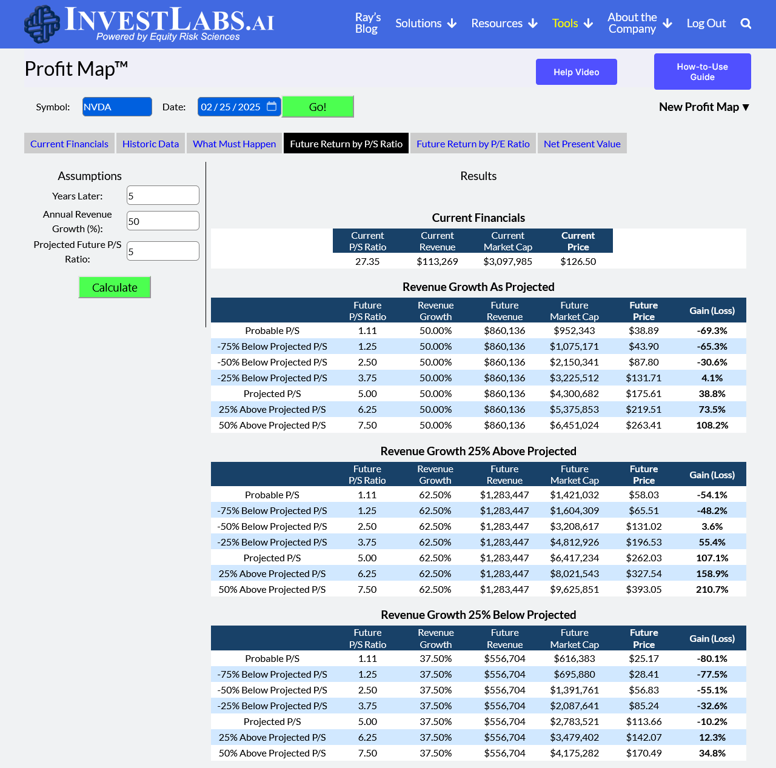Open the Help Video
776x768 pixels.
576,72
